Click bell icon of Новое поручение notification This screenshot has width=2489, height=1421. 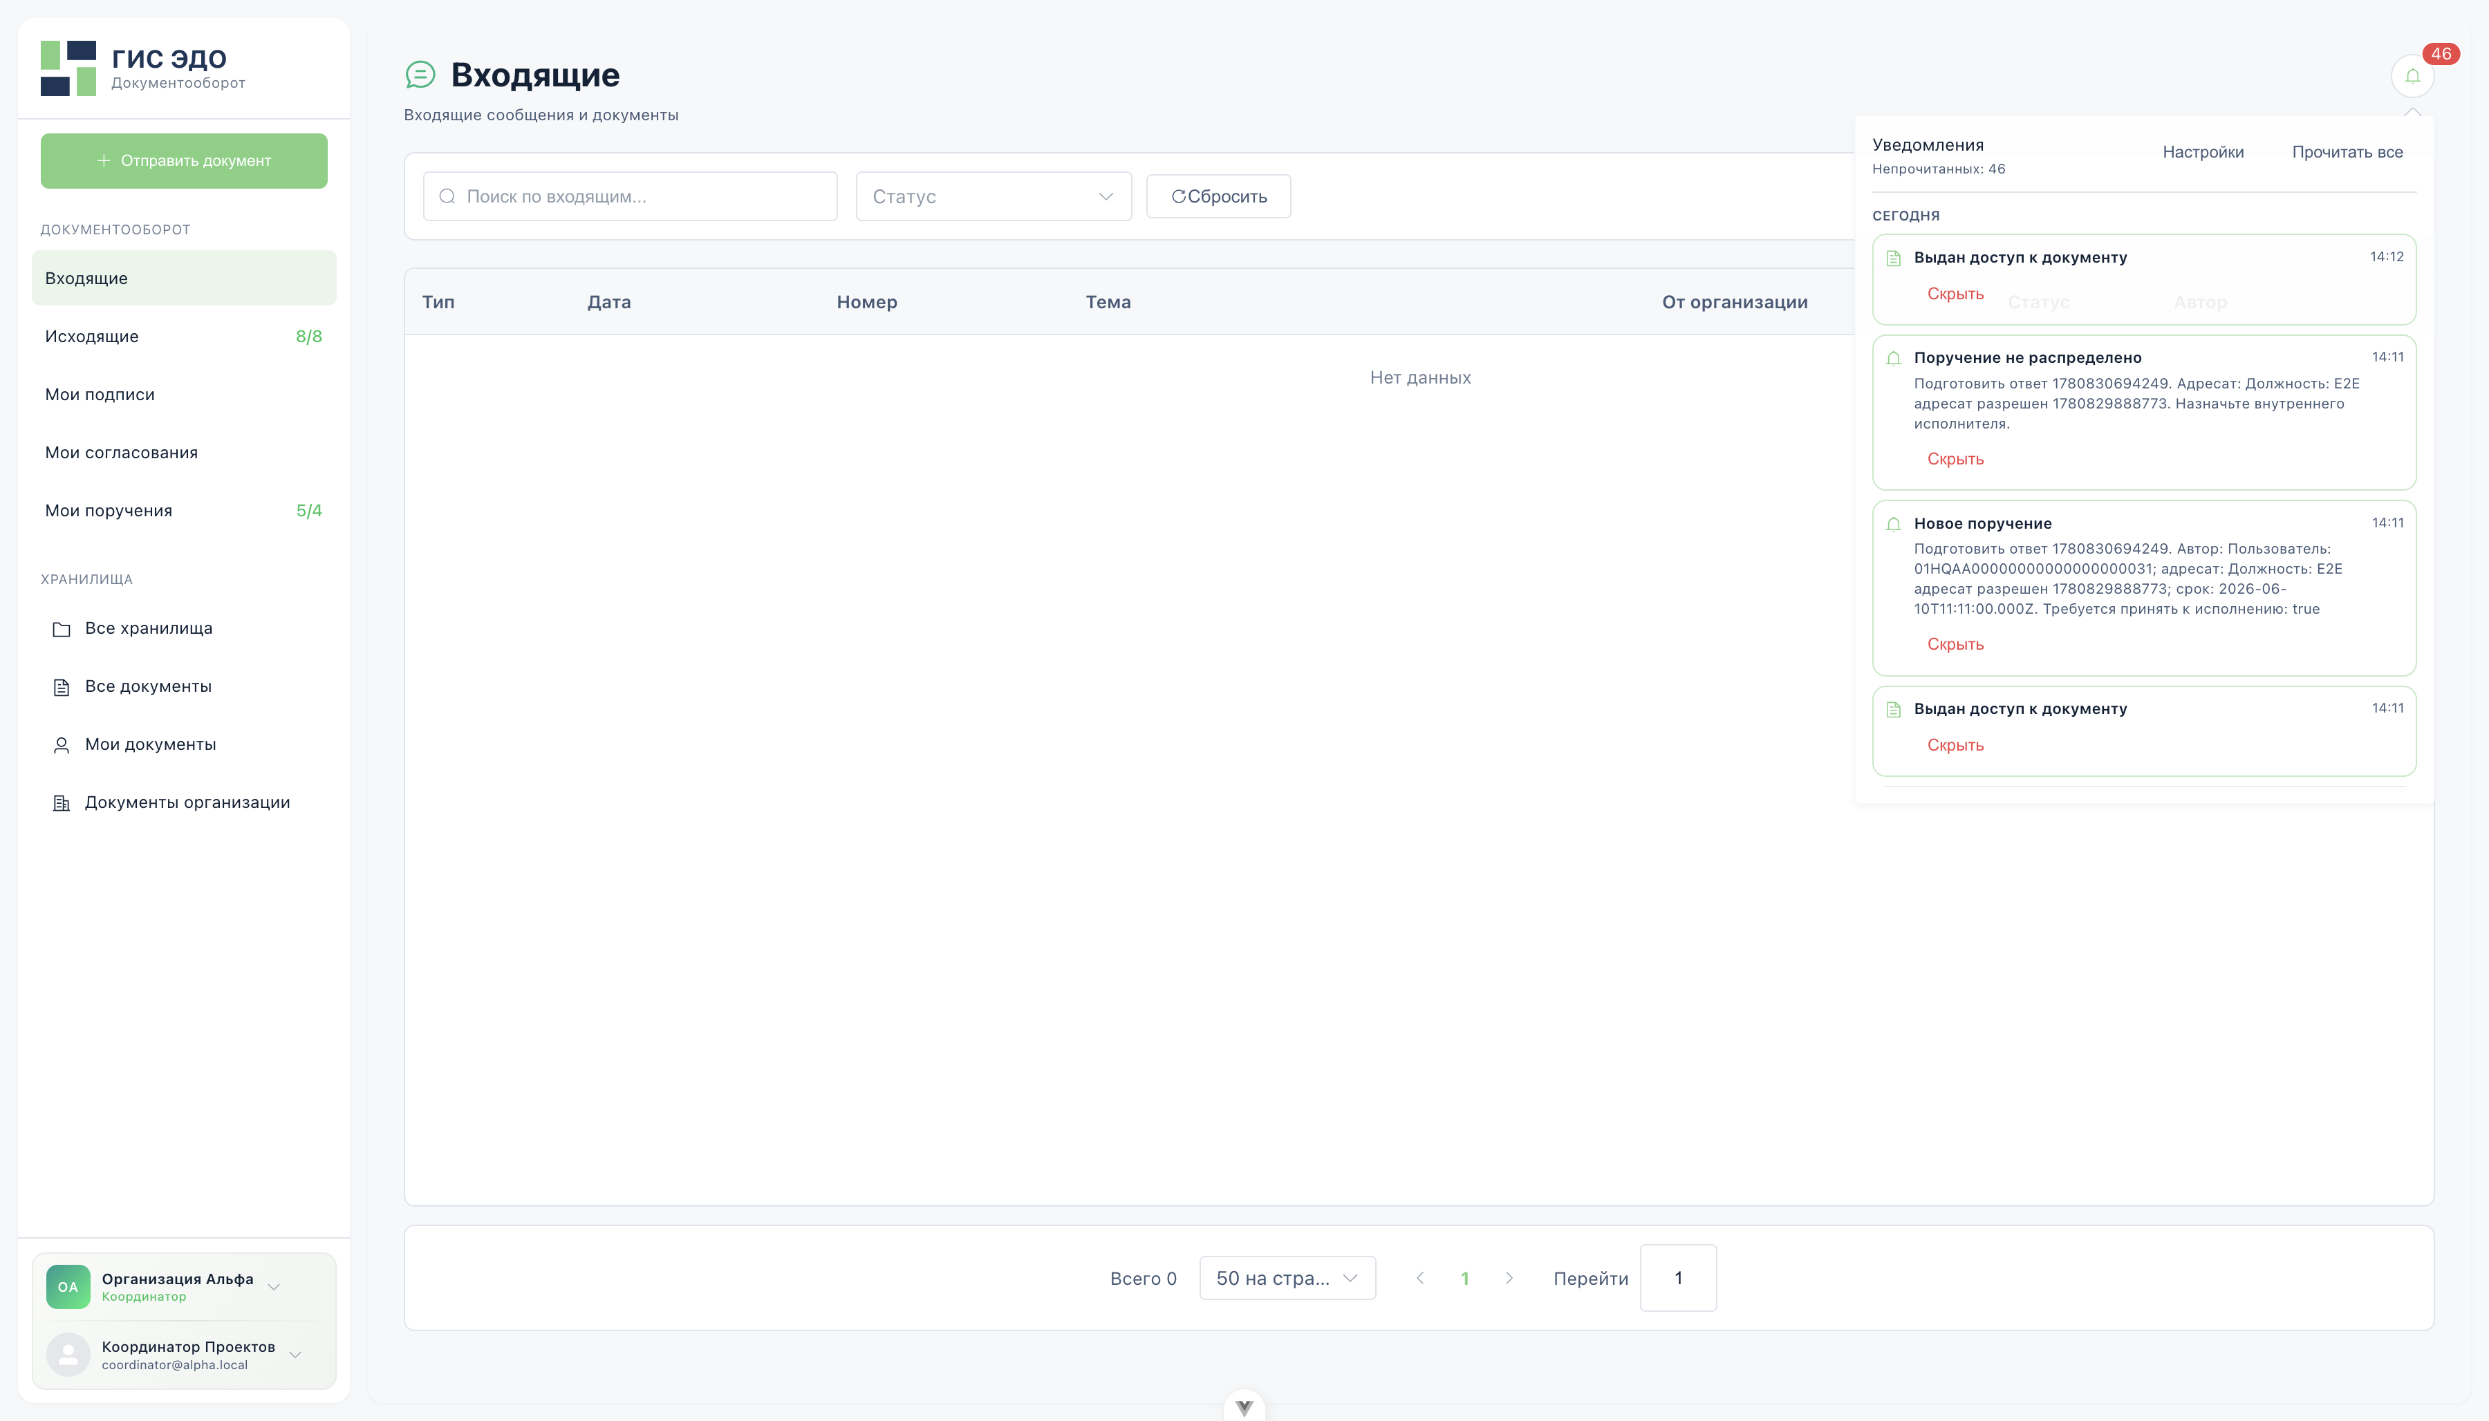click(x=1894, y=524)
